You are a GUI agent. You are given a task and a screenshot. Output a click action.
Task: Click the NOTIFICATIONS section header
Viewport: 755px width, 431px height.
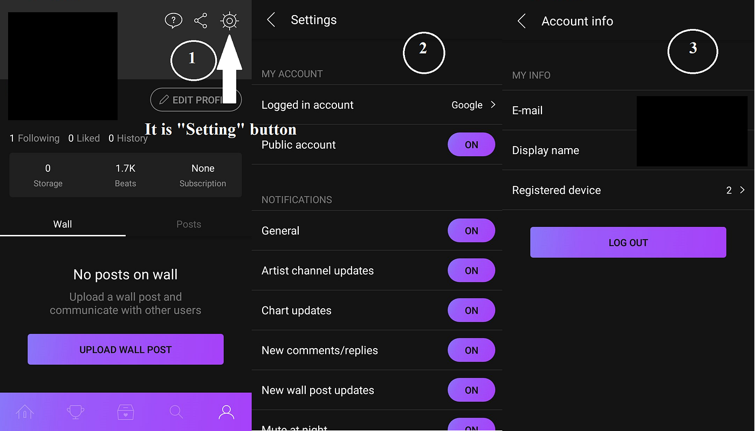[297, 199]
